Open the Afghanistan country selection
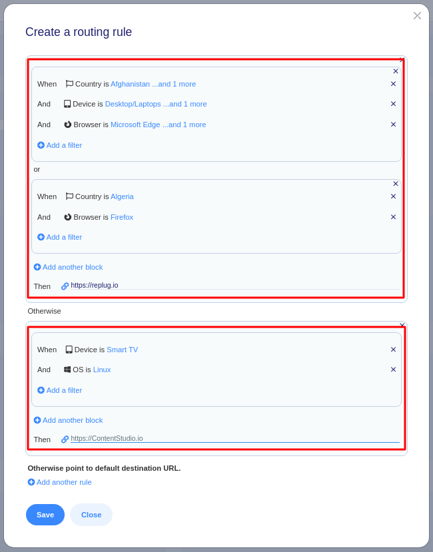 153,84
